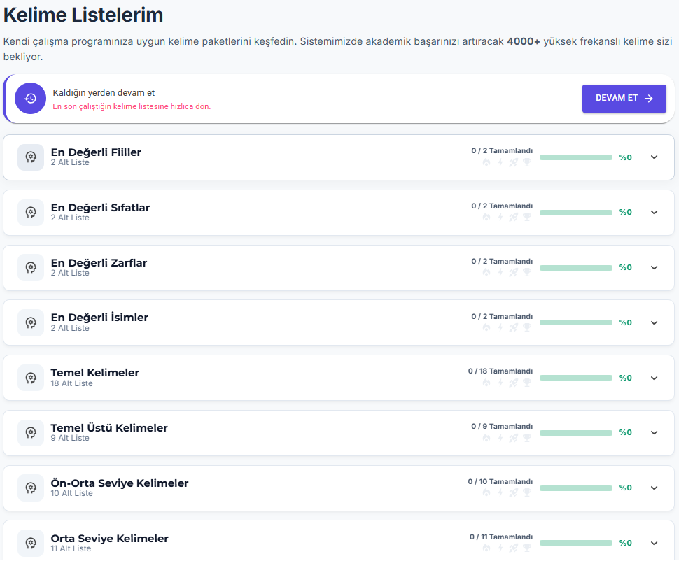Viewport: 679px width, 561px height.
Task: Click the brain icon beside En Değerli İsimler
Action: pos(31,322)
